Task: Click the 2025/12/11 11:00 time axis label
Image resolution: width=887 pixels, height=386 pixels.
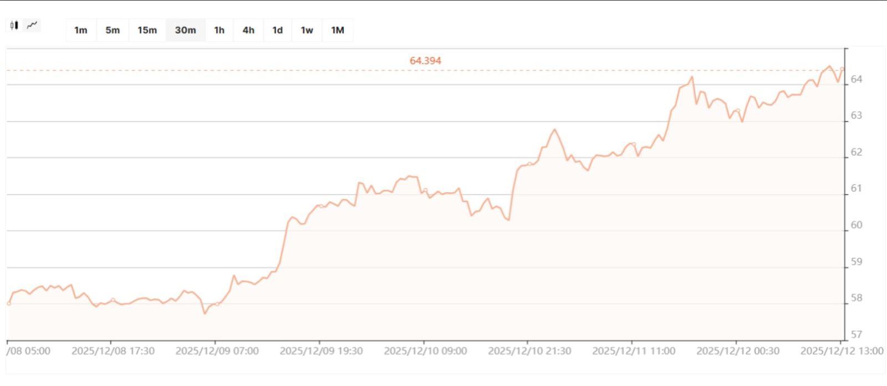Action: click(x=634, y=351)
